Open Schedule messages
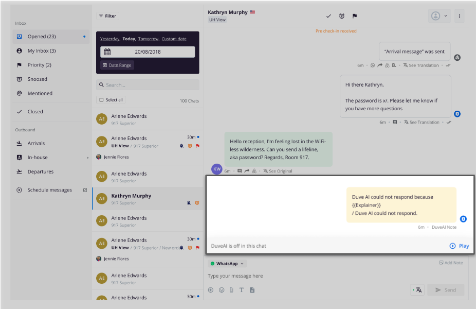Screen dimensions: 476x309 pos(49,190)
